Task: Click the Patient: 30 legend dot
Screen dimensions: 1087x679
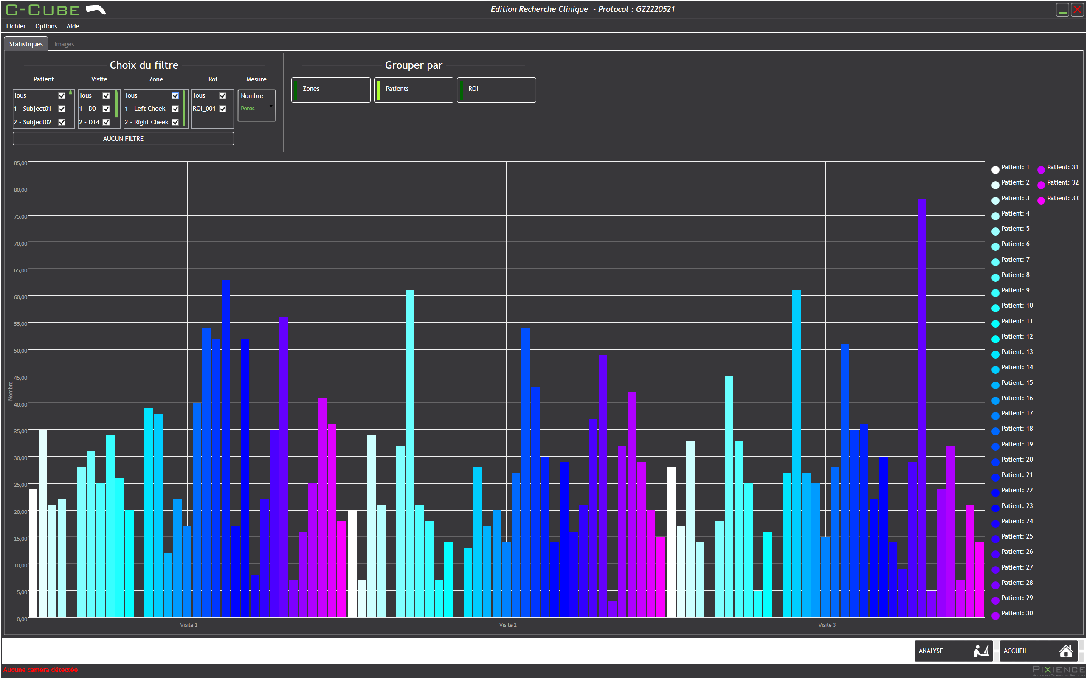Action: 995,616
